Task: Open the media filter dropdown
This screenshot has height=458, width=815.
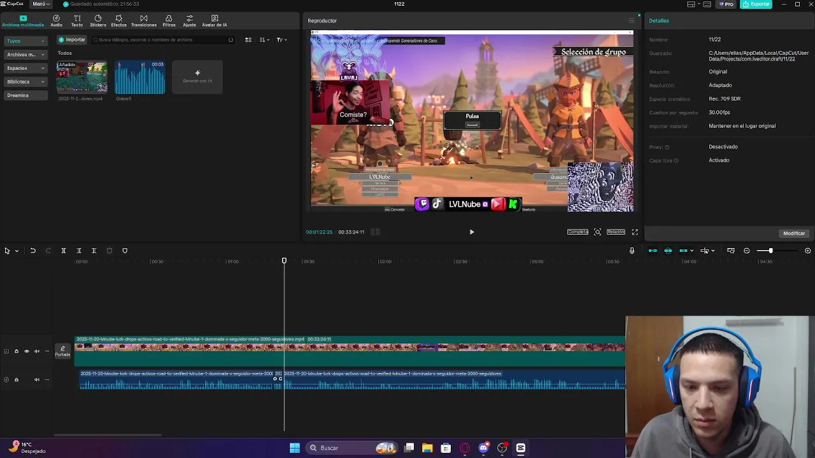Action: tap(281, 39)
